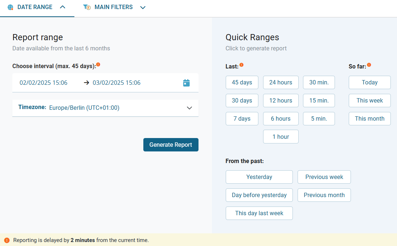Choose the Last 45 days quick range
The image size is (397, 246).
tap(242, 83)
